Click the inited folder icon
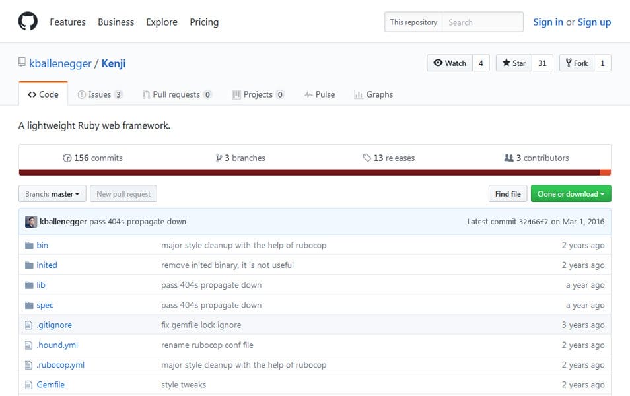The image size is (630, 396). (29, 265)
